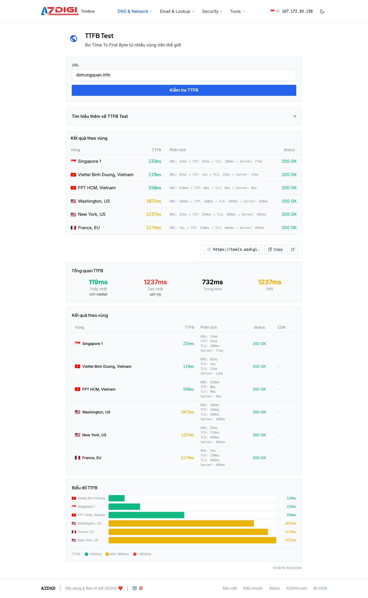Open the DNS & Network dropdown menu
Image resolution: width=368 pixels, height=598 pixels.
point(135,11)
